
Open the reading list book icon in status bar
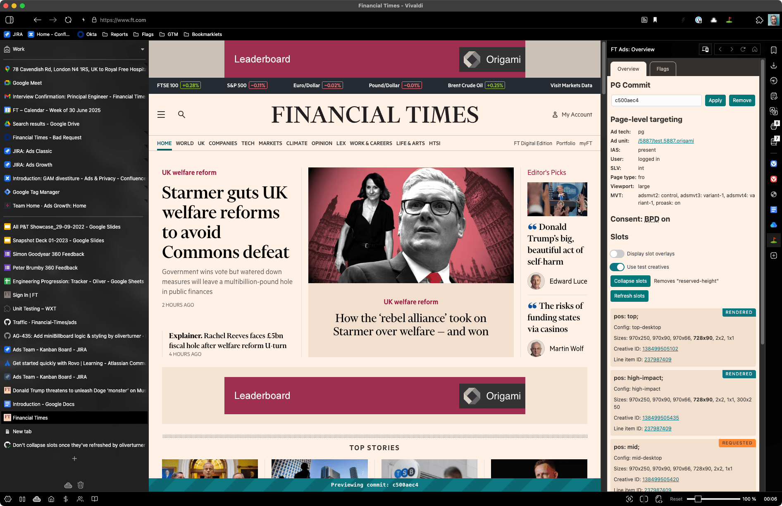point(95,499)
